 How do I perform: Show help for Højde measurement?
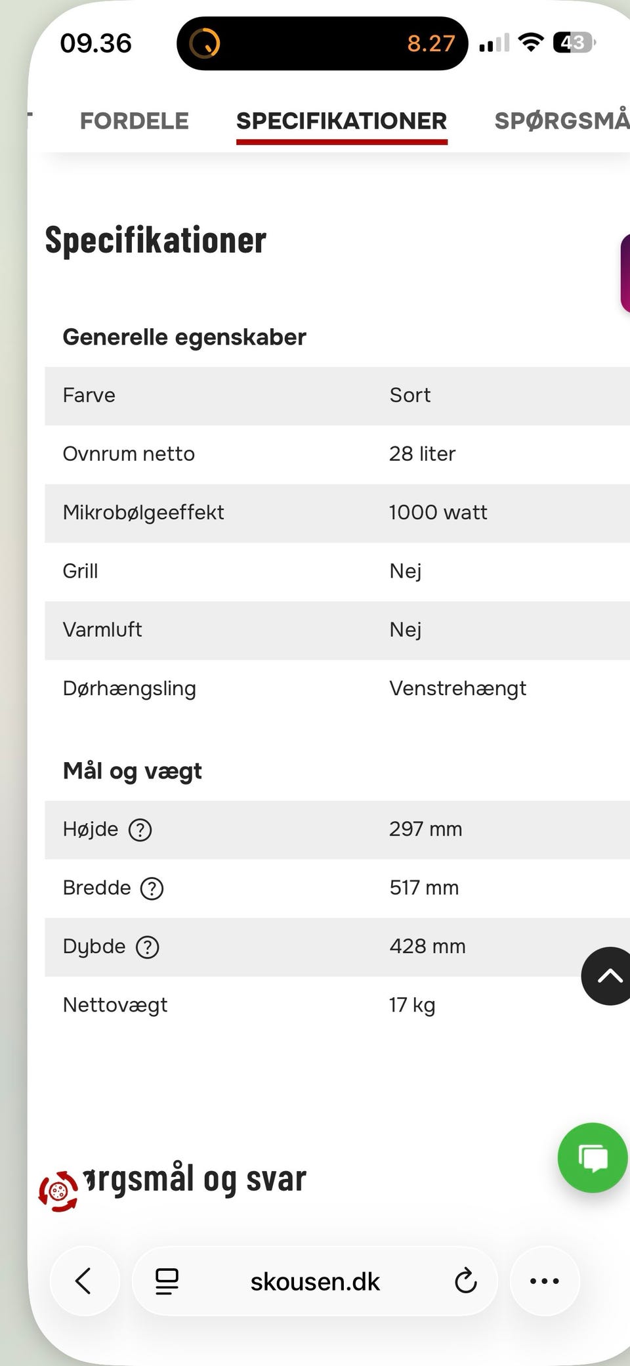(x=140, y=830)
